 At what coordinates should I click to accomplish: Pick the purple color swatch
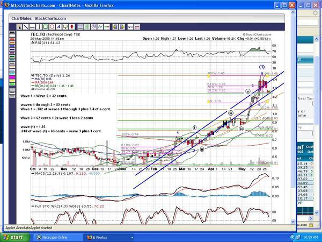pos(12,53)
